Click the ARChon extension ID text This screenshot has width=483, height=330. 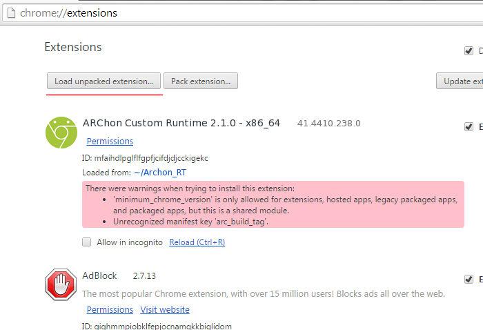click(x=145, y=158)
